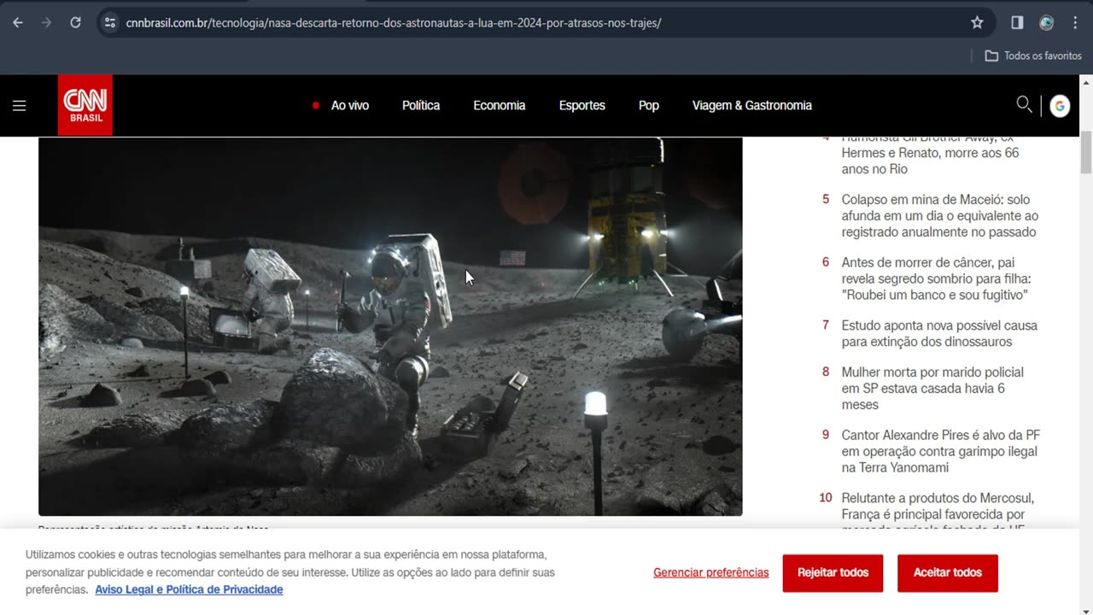
Task: Open the Chrome profile avatar
Action: tap(1046, 23)
